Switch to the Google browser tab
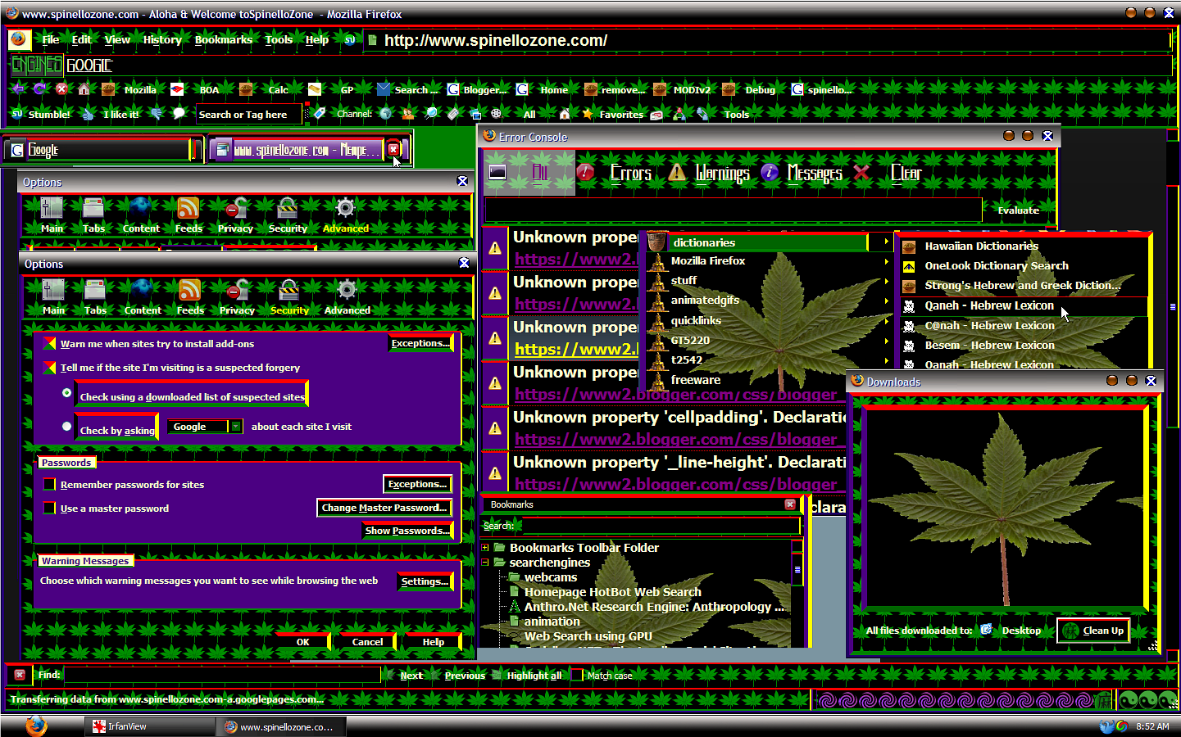The image size is (1181, 737). tap(98, 149)
